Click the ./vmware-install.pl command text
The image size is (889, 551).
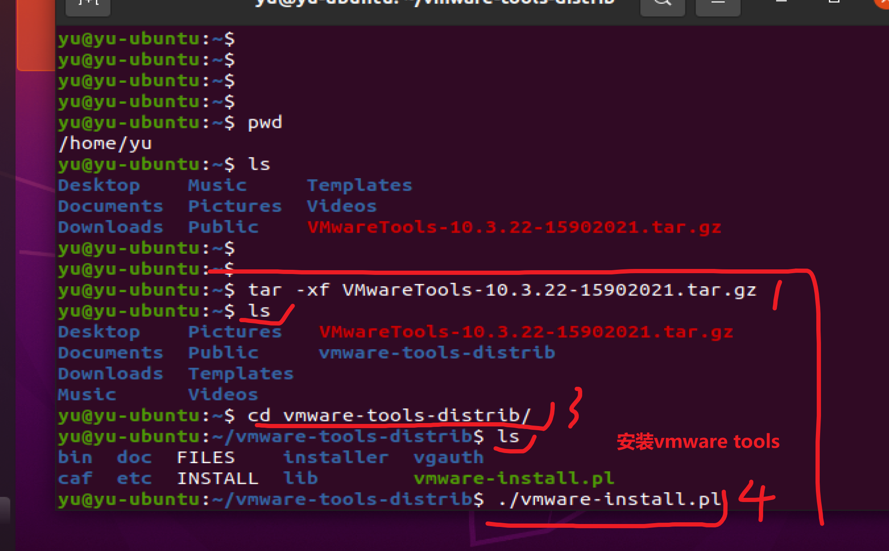pos(610,499)
